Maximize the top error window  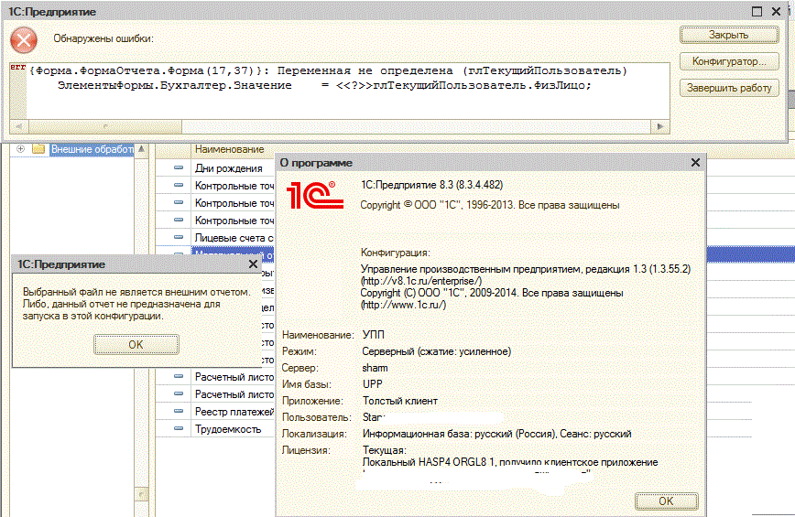[x=757, y=11]
